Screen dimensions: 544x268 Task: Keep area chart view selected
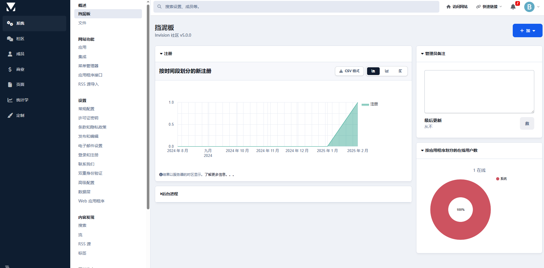coord(373,71)
